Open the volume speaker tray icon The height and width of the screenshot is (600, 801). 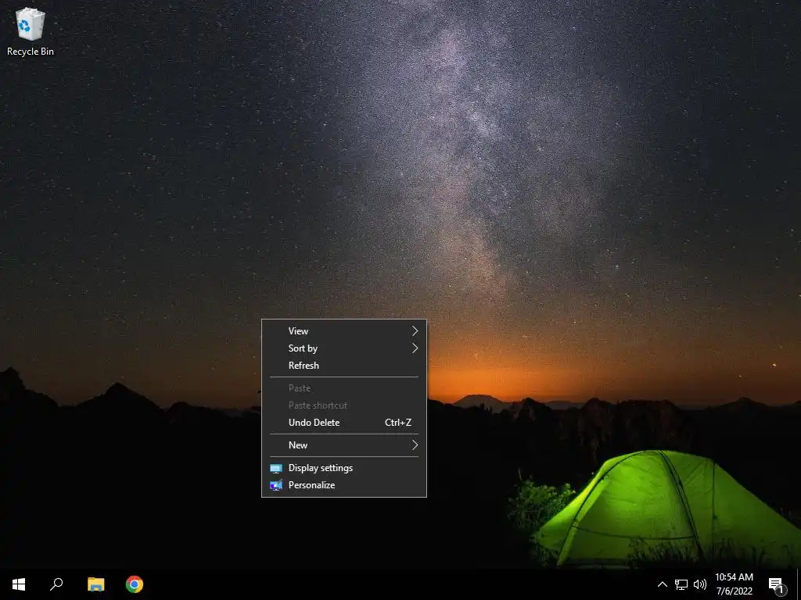point(700,584)
